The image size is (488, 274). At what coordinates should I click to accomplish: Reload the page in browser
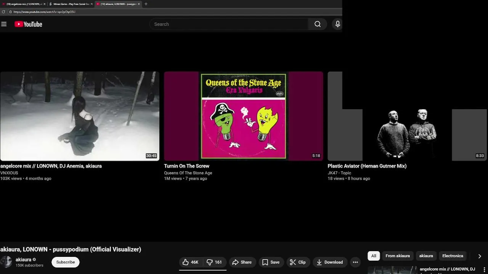click(3, 12)
